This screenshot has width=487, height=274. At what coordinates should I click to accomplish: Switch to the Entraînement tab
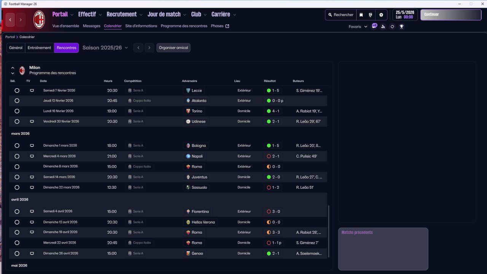tap(40, 48)
